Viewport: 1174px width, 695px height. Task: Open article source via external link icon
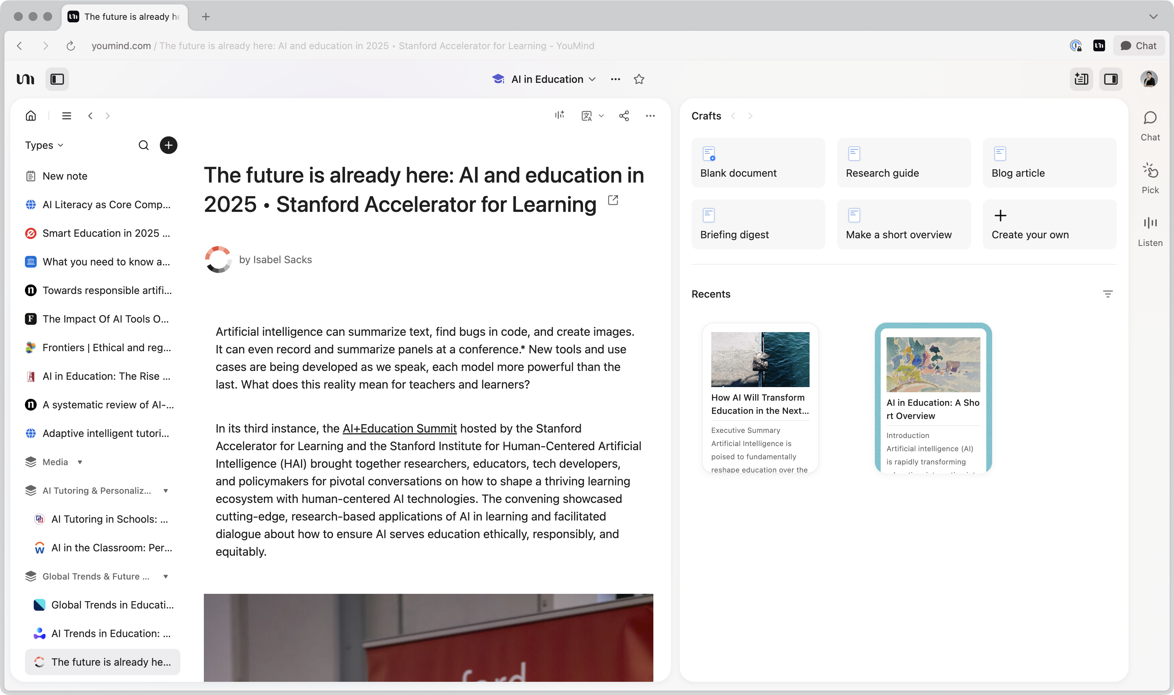pos(613,201)
